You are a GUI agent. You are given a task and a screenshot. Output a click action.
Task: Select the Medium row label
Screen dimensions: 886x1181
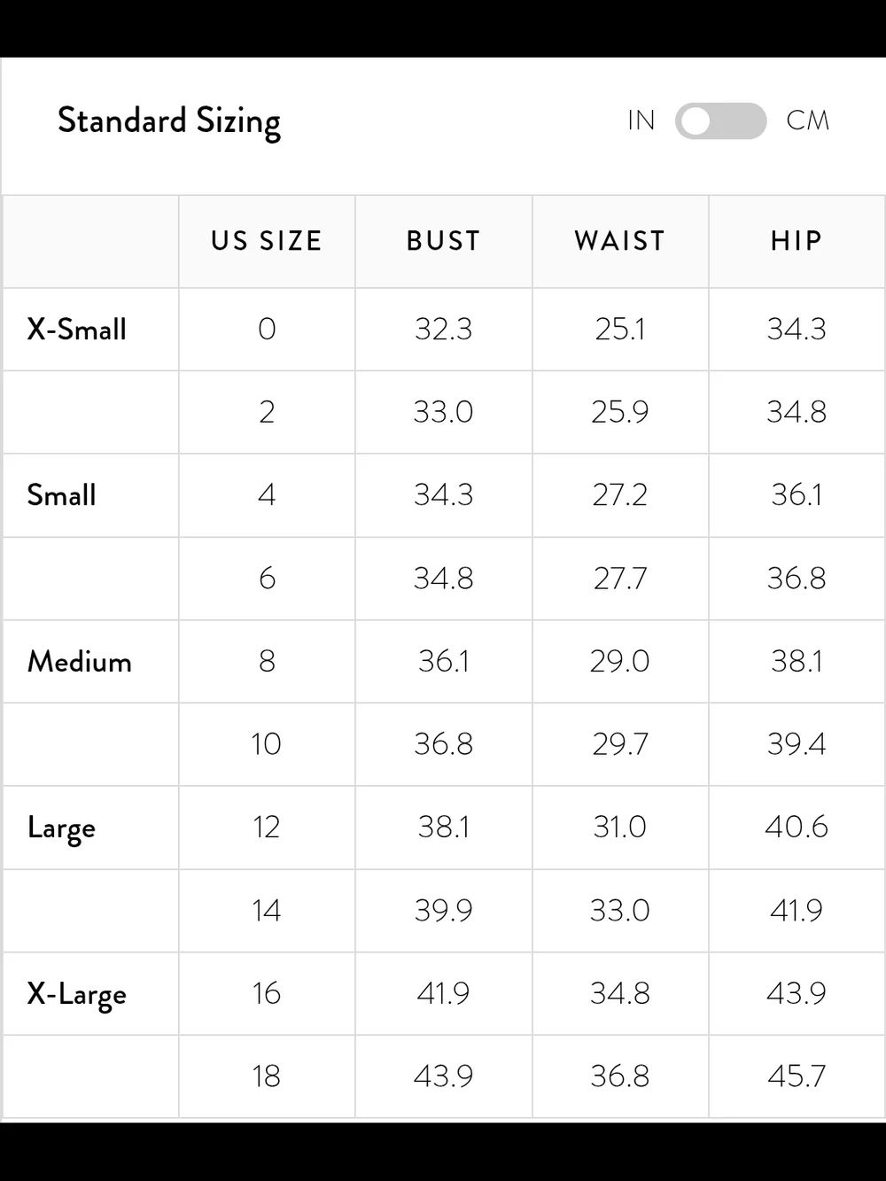coord(80,661)
